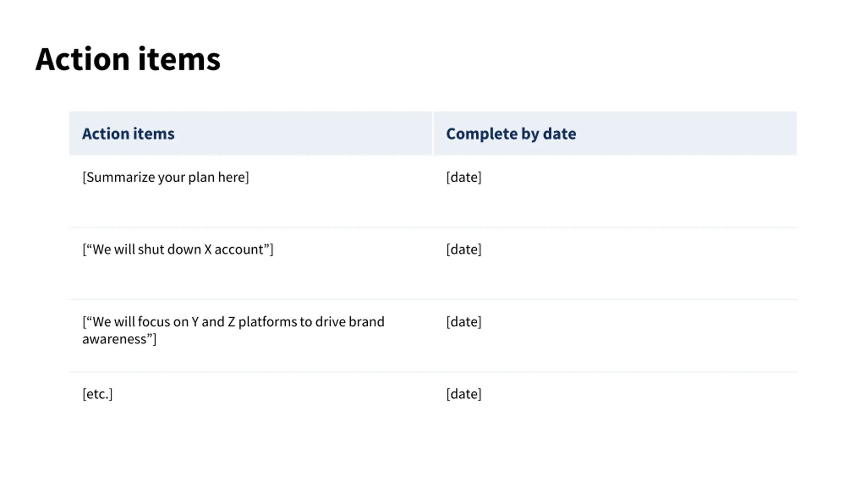866x487 pixels.
Task: Select the "Action items" table header cell
Action: 251,133
